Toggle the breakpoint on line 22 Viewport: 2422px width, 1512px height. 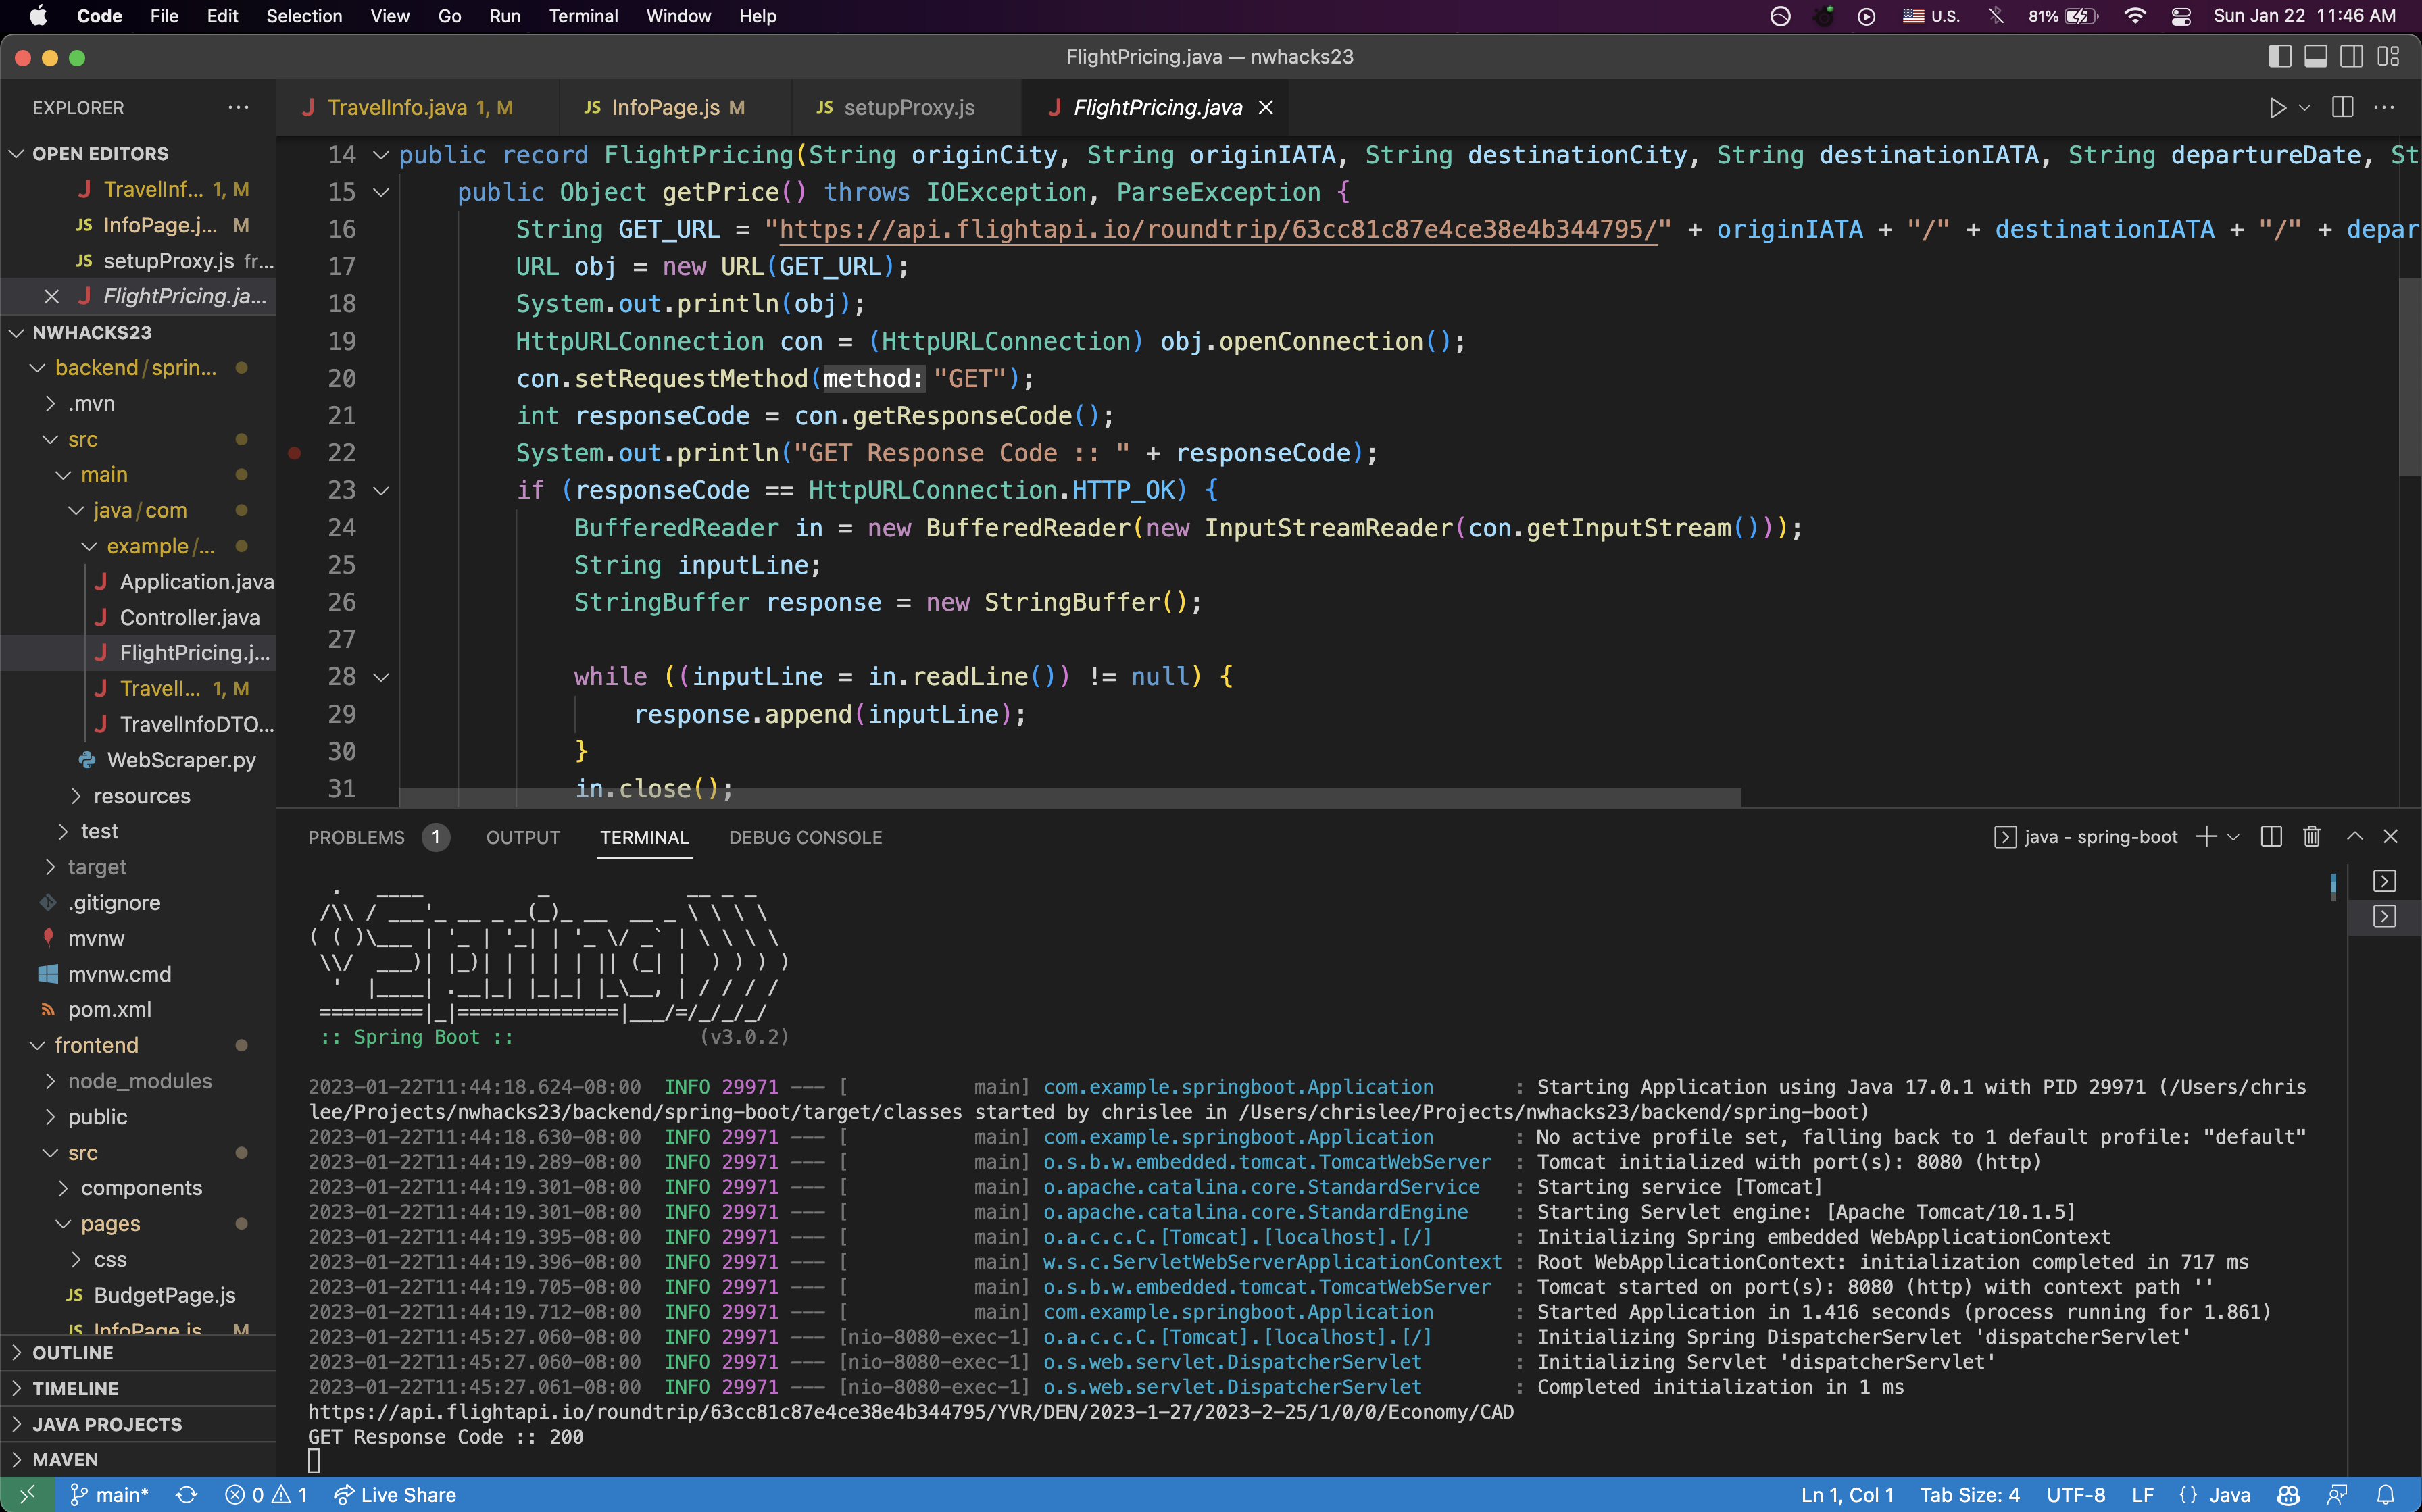294,453
